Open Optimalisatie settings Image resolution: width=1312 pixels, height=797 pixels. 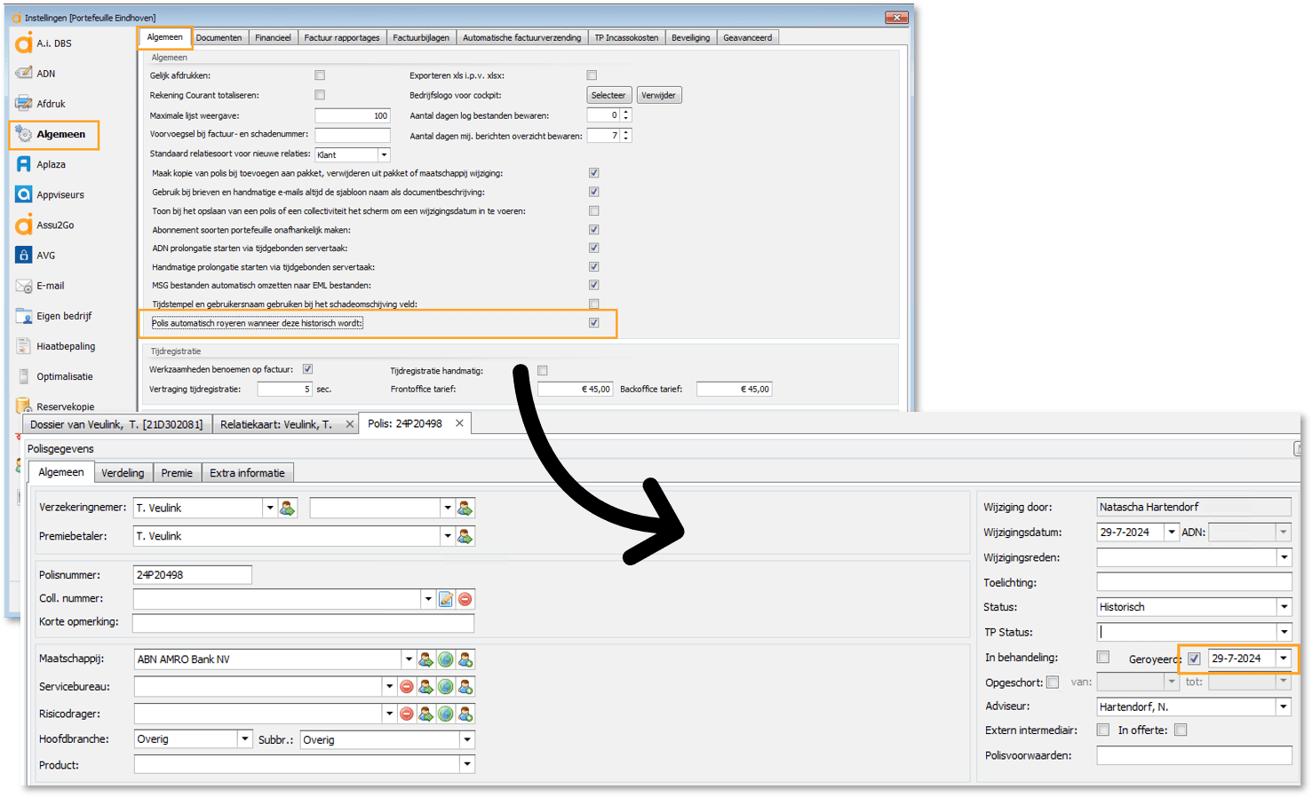(x=53, y=376)
